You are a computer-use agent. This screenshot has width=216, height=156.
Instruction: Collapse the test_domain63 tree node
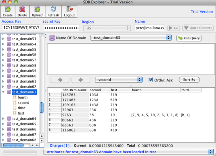point(3,92)
